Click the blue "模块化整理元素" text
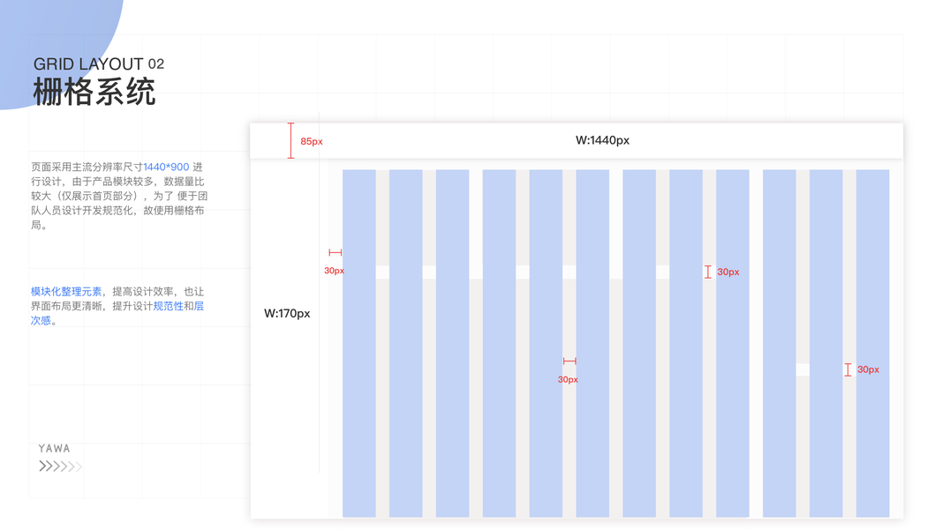Image resolution: width=942 pixels, height=529 pixels. click(66, 292)
